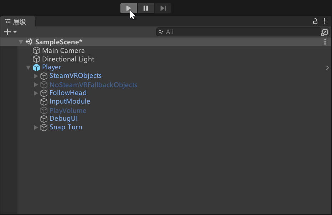Start Play mode with the Play button
This screenshot has height=215, width=332.
129,8
